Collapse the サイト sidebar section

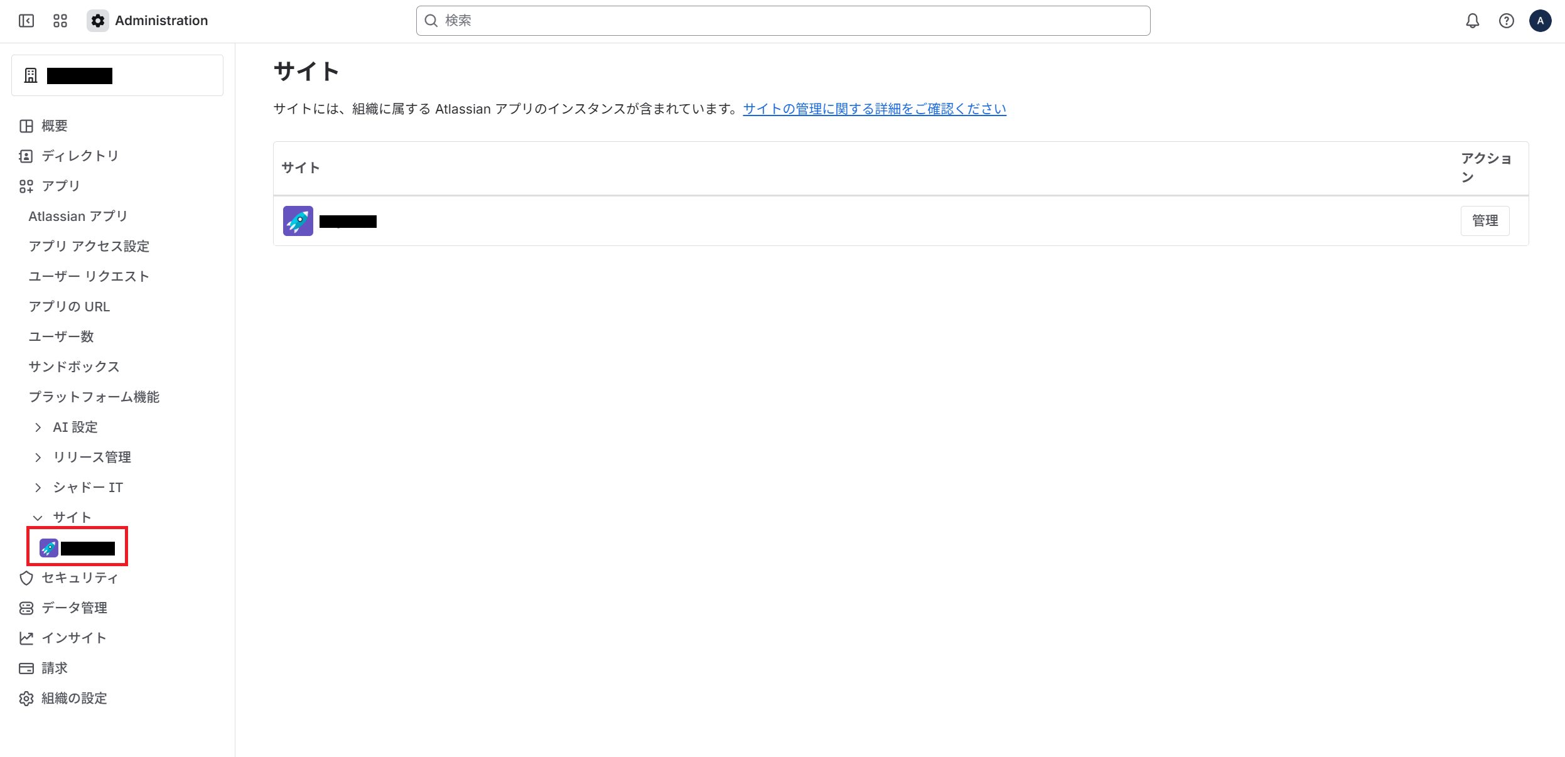pos(38,518)
